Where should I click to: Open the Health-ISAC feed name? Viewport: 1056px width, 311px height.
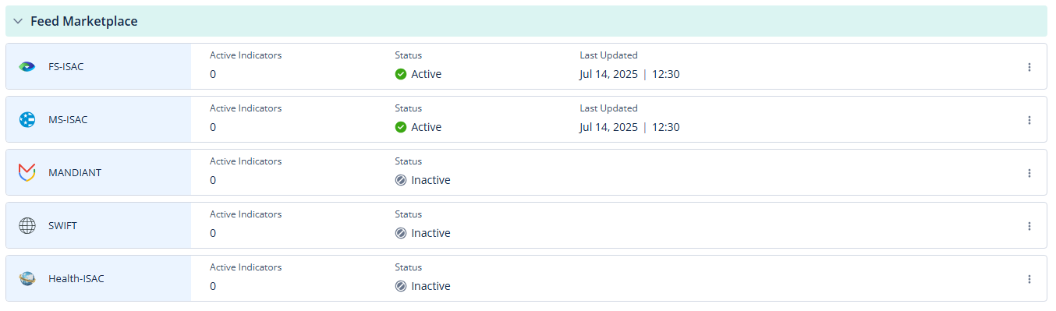[x=76, y=279]
